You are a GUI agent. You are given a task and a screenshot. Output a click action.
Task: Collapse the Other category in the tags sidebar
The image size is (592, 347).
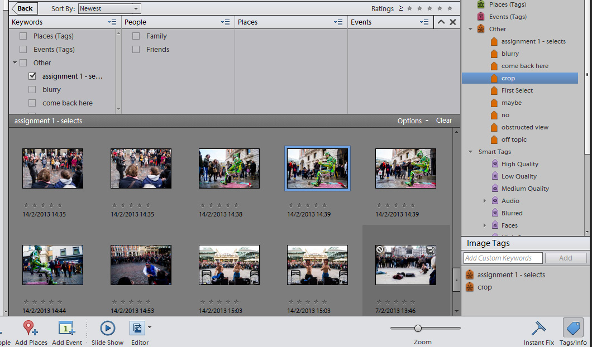470,29
